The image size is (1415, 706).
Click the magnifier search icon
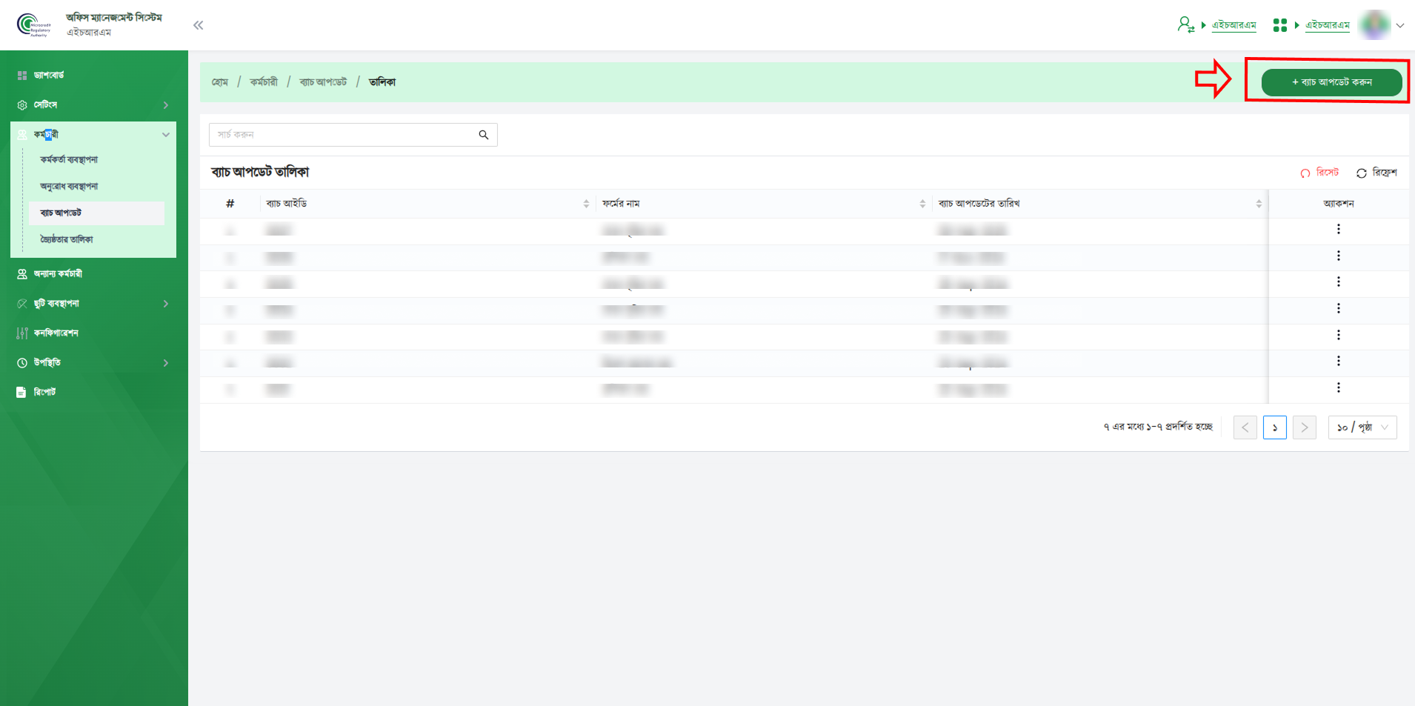click(484, 135)
